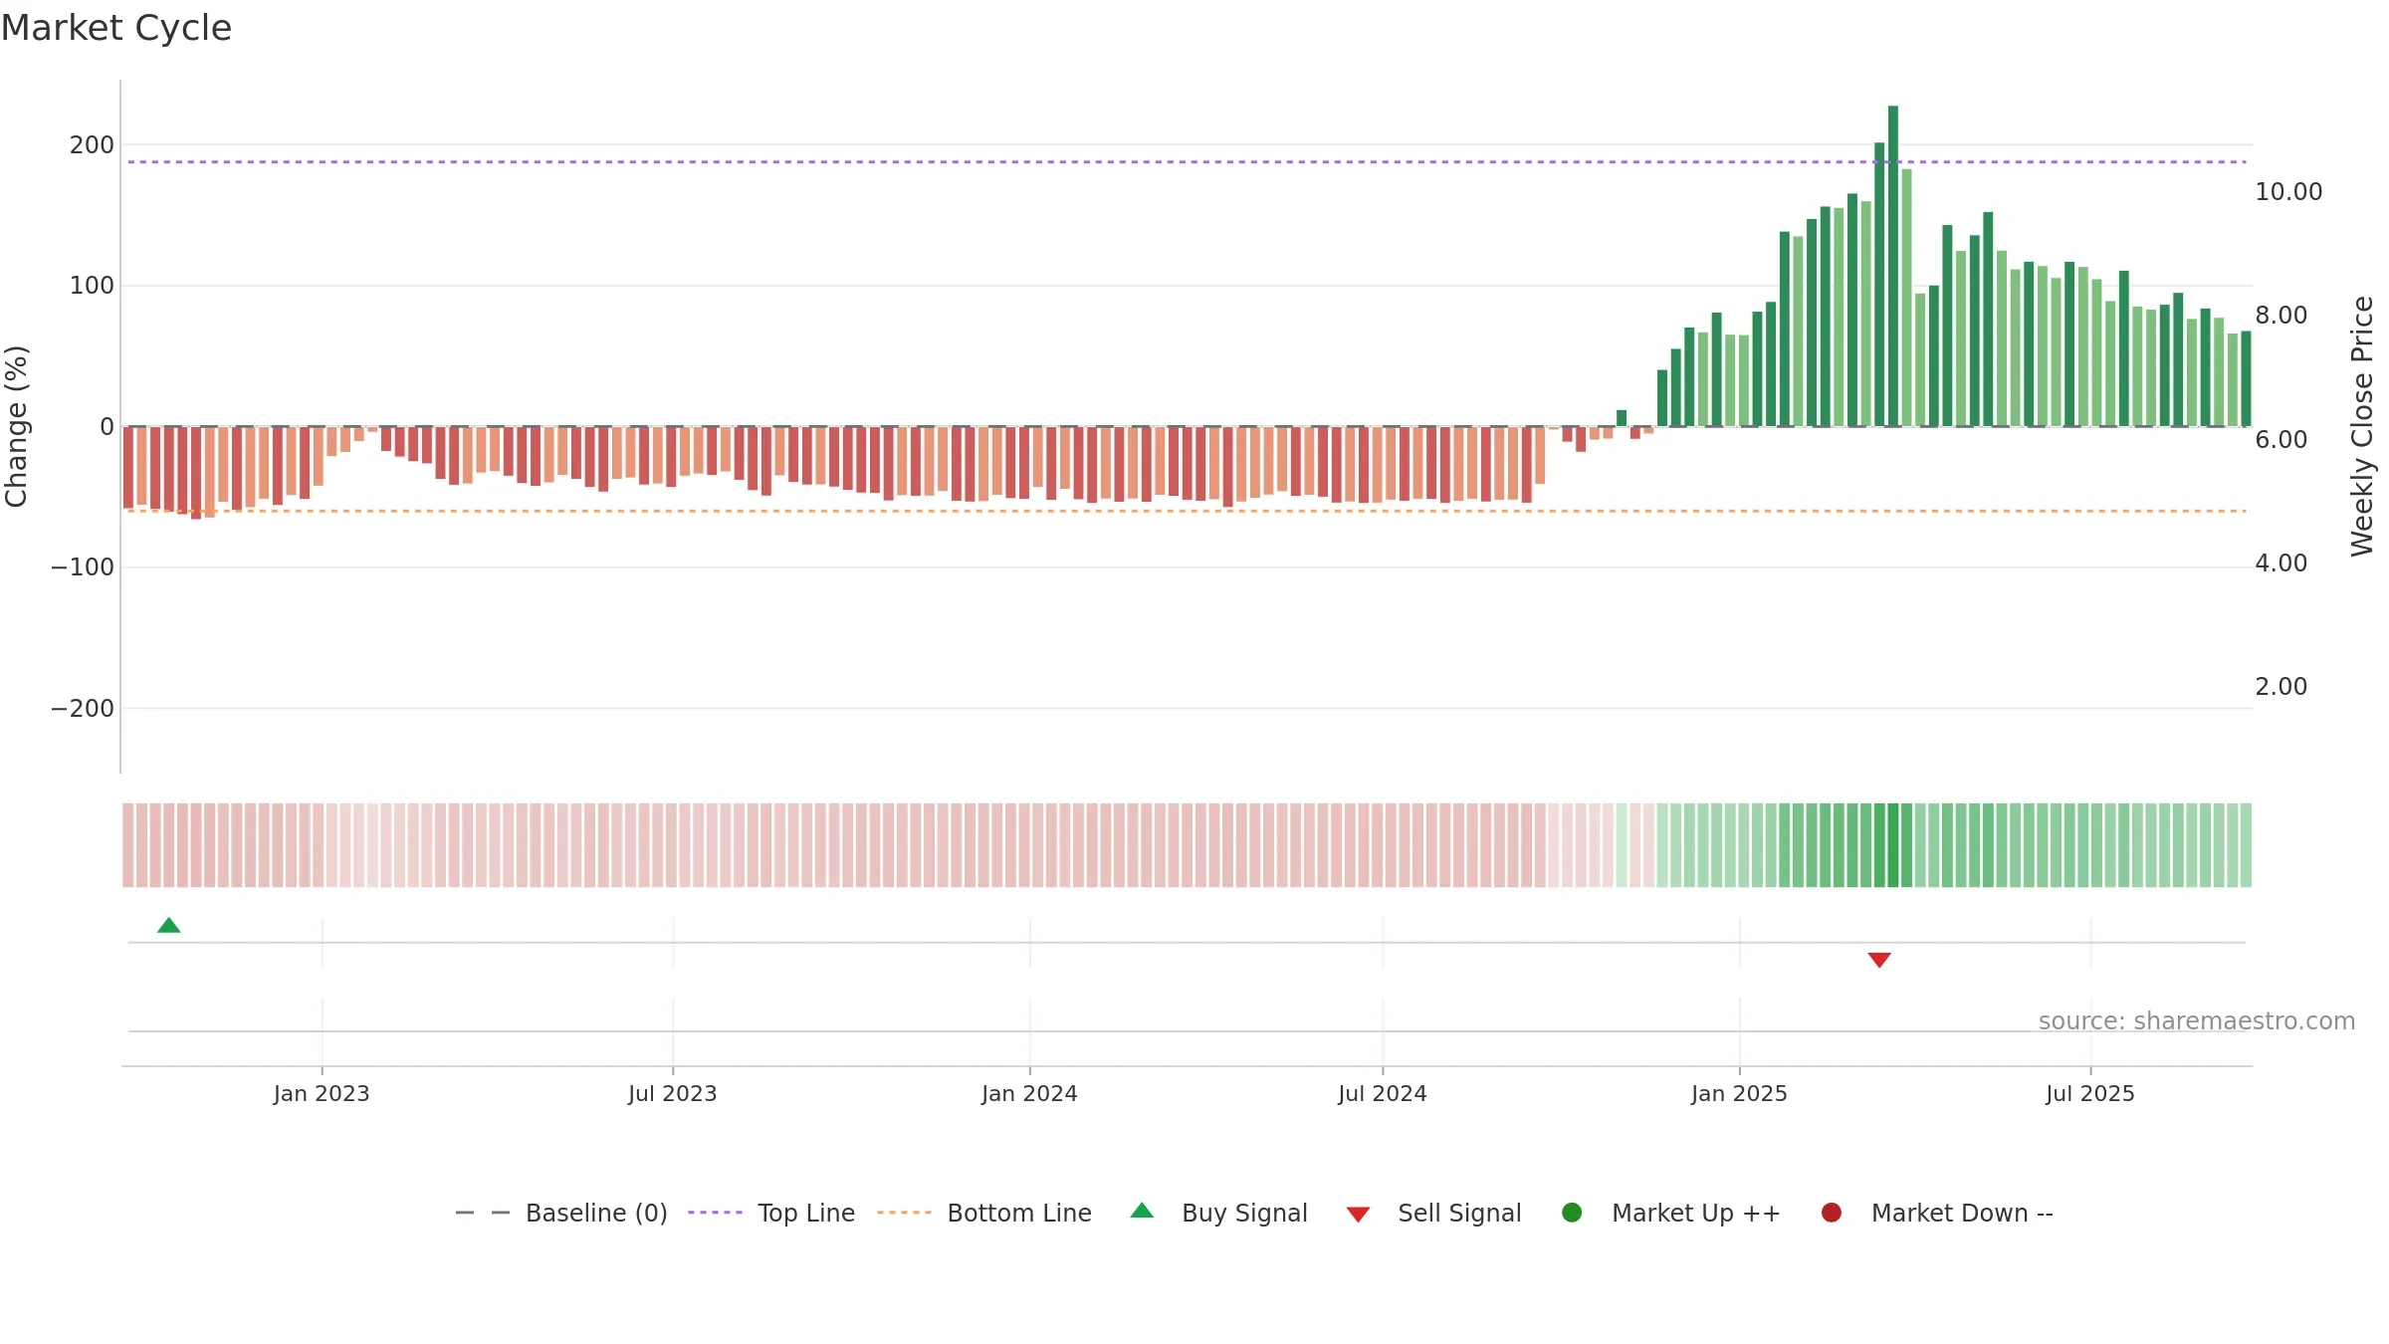Click the Jul 2024 axis label
This screenshot has height=1344, width=2389.
(x=1383, y=1094)
